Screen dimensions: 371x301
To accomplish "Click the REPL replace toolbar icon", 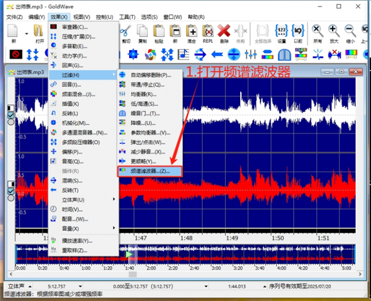I will (208, 30).
